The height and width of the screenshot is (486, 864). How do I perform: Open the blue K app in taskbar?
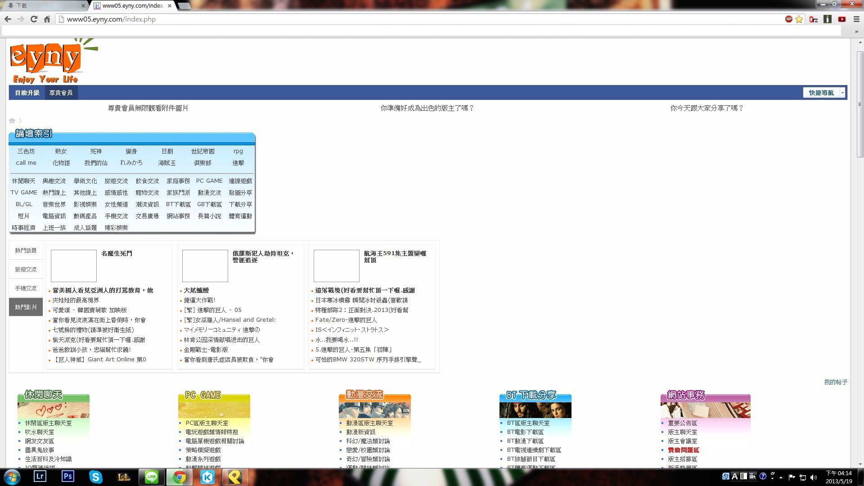(207, 477)
